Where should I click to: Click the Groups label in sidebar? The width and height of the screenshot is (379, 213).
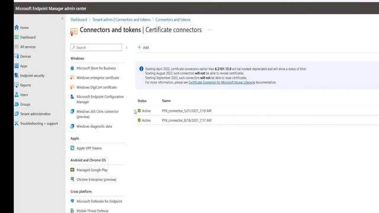coord(25,104)
